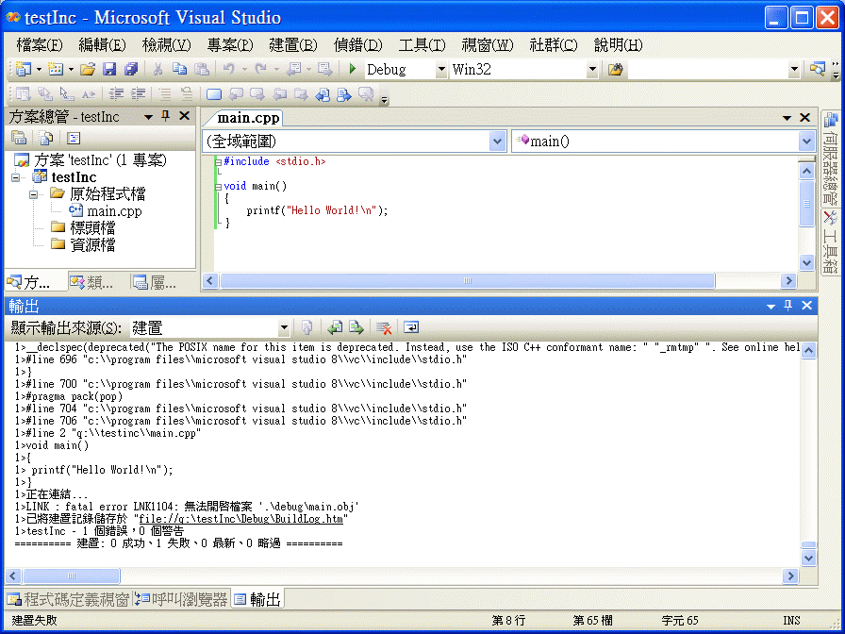The height and width of the screenshot is (634, 845).
Task: Click the printf line in the code editor
Action: pos(317,210)
